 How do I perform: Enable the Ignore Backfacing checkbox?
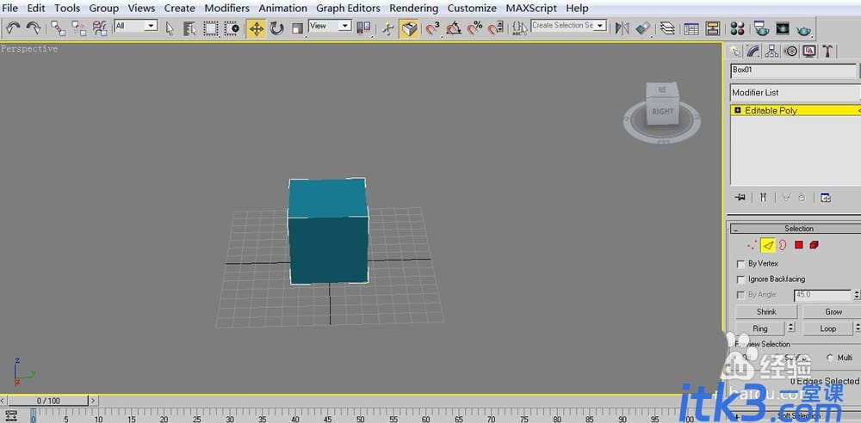740,279
